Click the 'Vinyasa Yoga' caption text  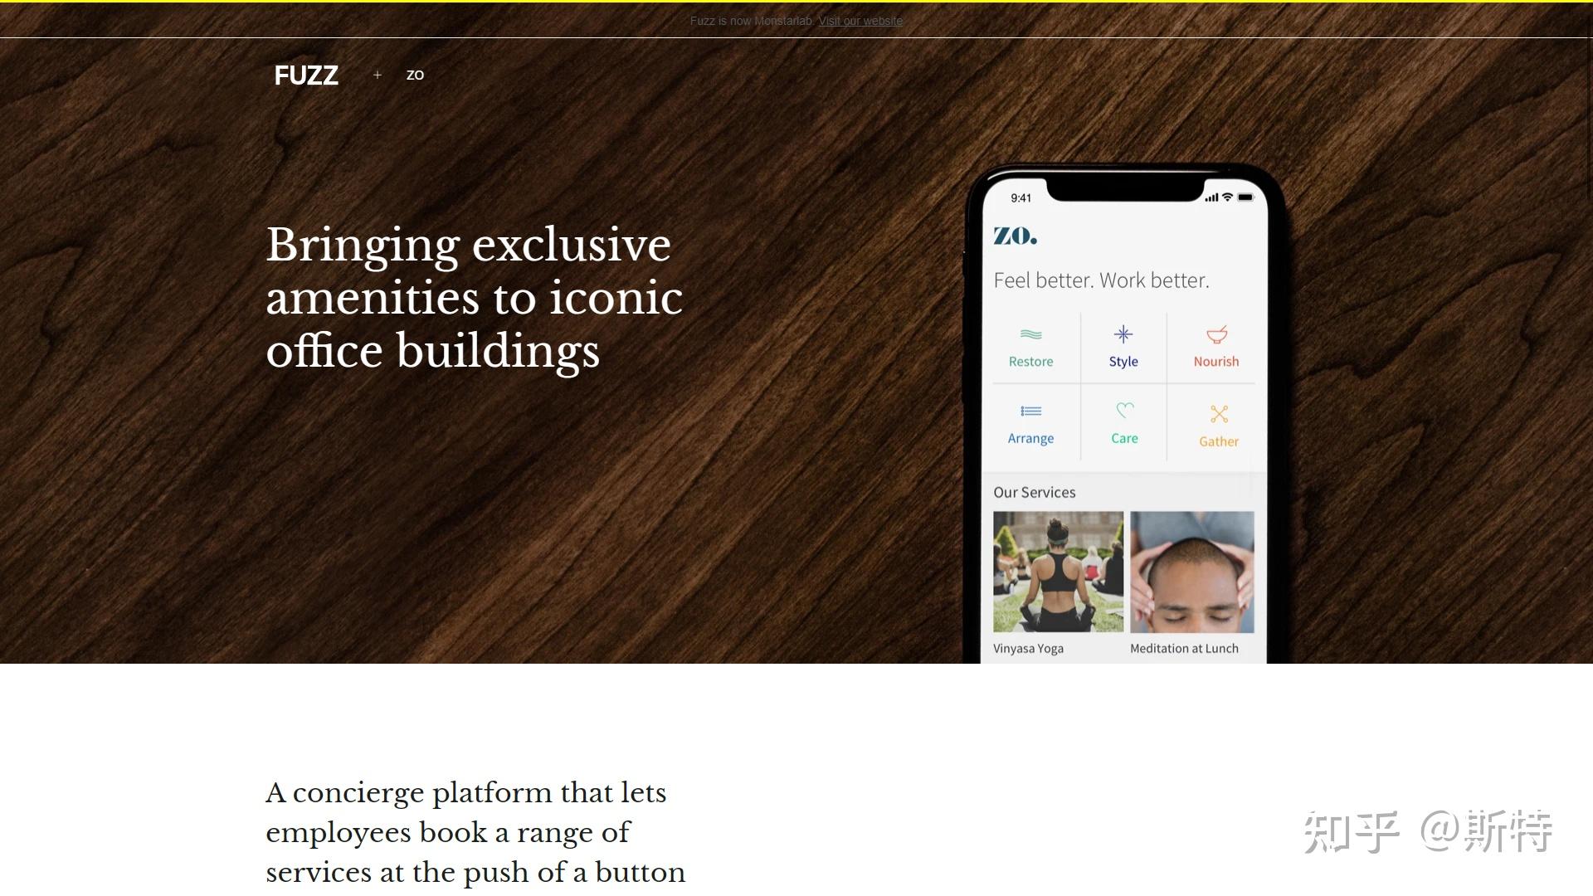[1029, 649]
